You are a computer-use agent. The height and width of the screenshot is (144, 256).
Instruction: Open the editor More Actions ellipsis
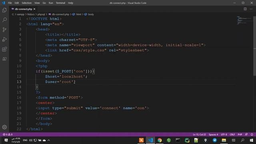click(251, 9)
